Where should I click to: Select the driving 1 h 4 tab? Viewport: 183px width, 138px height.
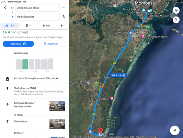pyautogui.click(x=10, y=26)
